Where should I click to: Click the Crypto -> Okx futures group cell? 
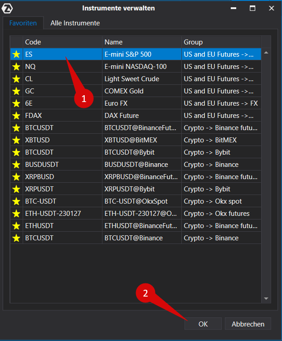pos(221,214)
